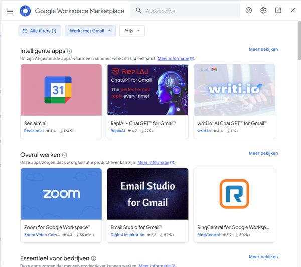Expand the Werkt met Gmail dropdown
Screen dimensions: 301x267
[90, 31]
